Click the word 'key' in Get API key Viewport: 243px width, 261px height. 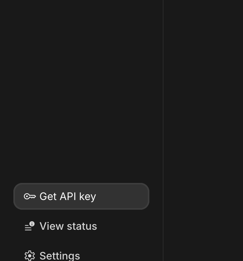coord(87,196)
